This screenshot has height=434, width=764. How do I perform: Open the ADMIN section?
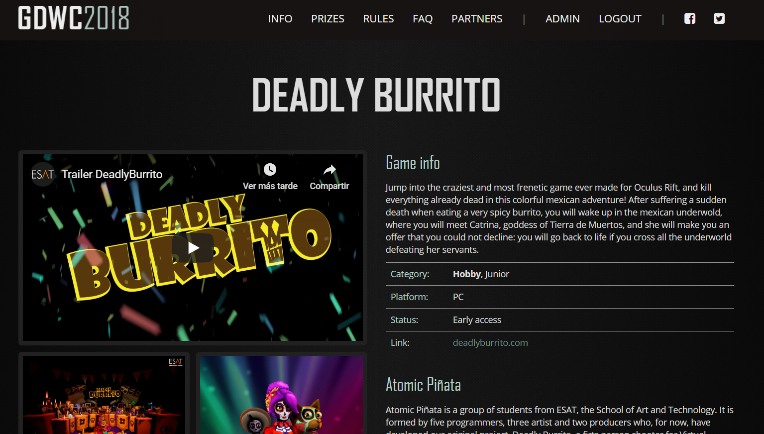tap(562, 19)
